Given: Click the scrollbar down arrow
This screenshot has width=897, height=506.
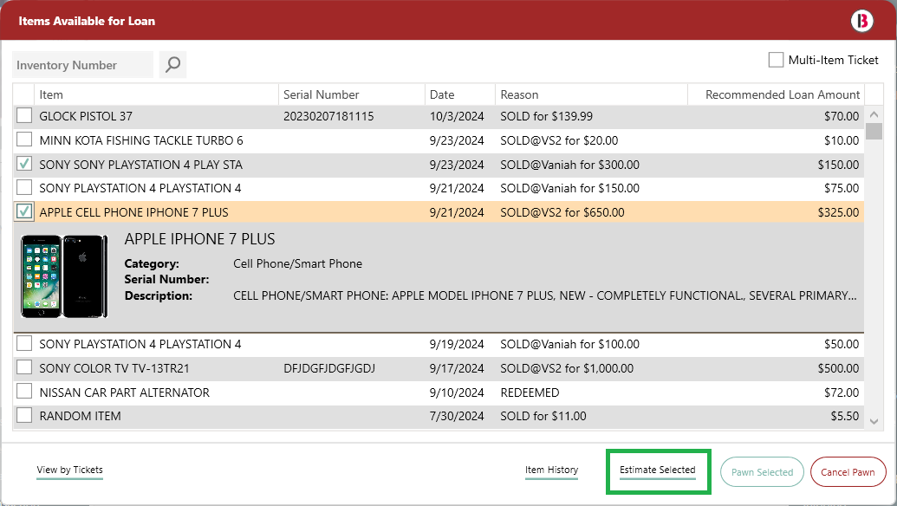Looking at the screenshot, I should pyautogui.click(x=874, y=421).
